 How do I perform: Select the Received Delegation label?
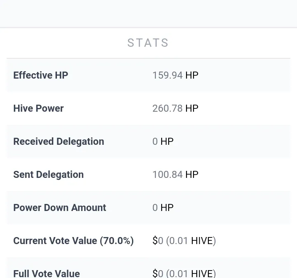pyautogui.click(x=59, y=141)
